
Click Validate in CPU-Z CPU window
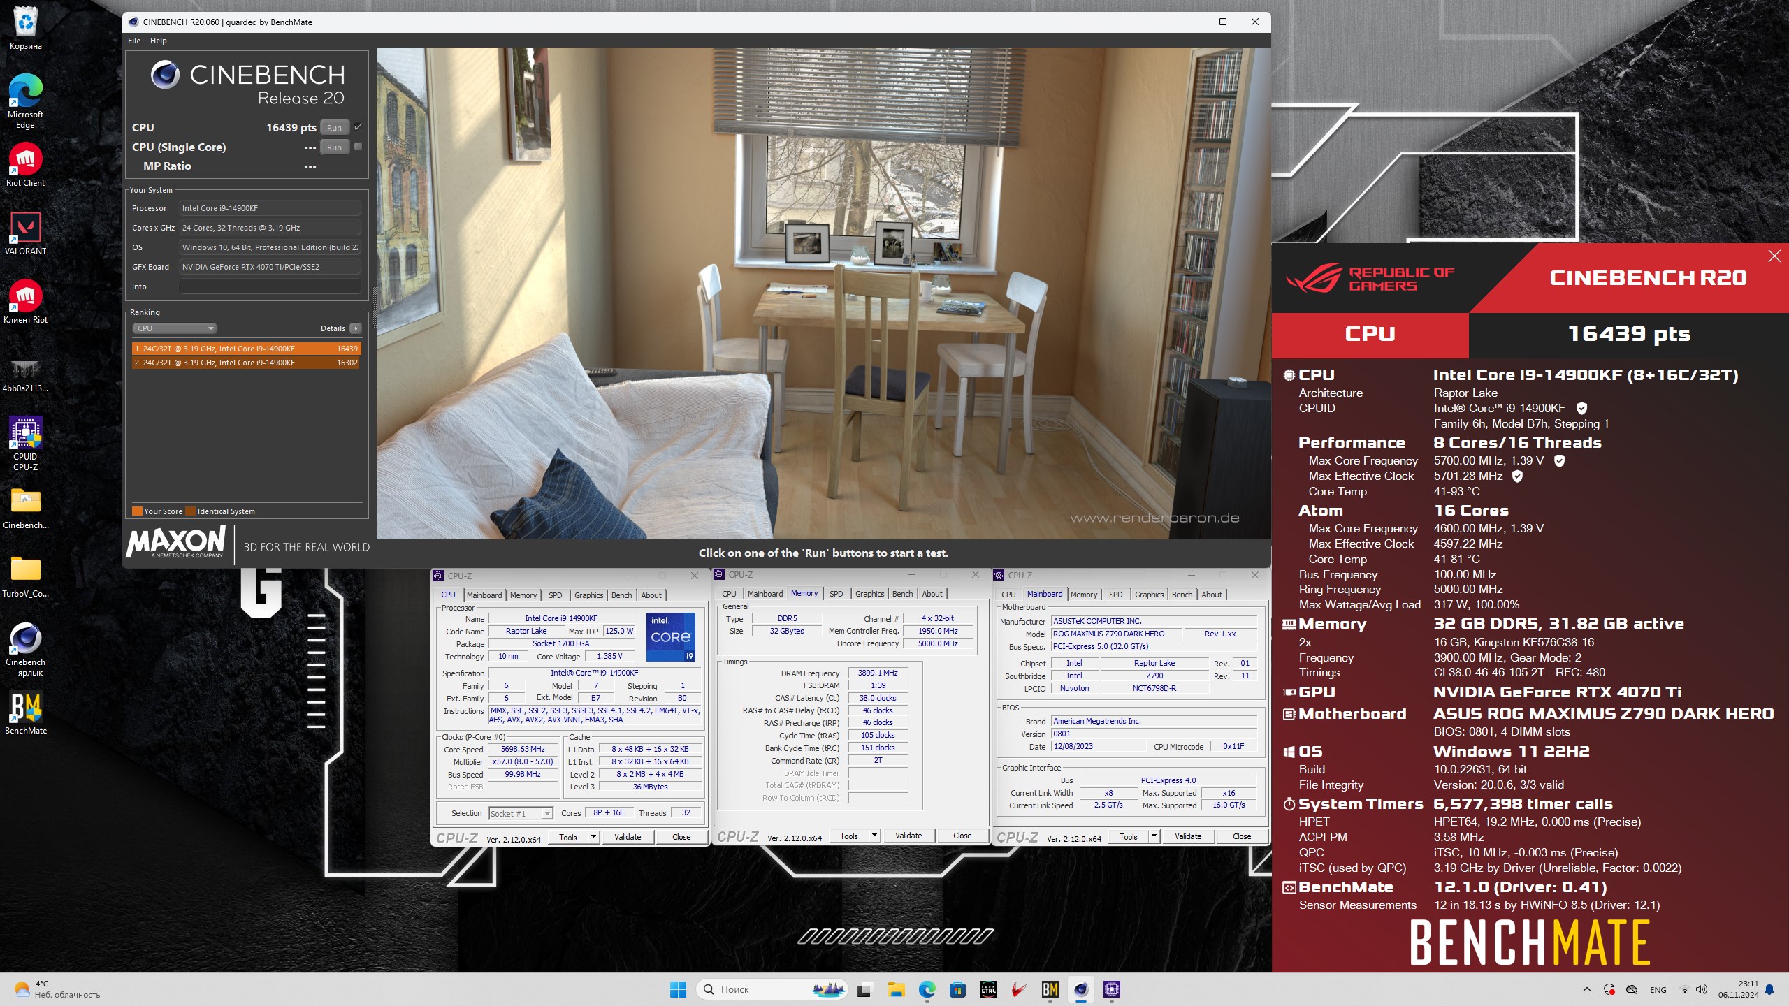(628, 837)
